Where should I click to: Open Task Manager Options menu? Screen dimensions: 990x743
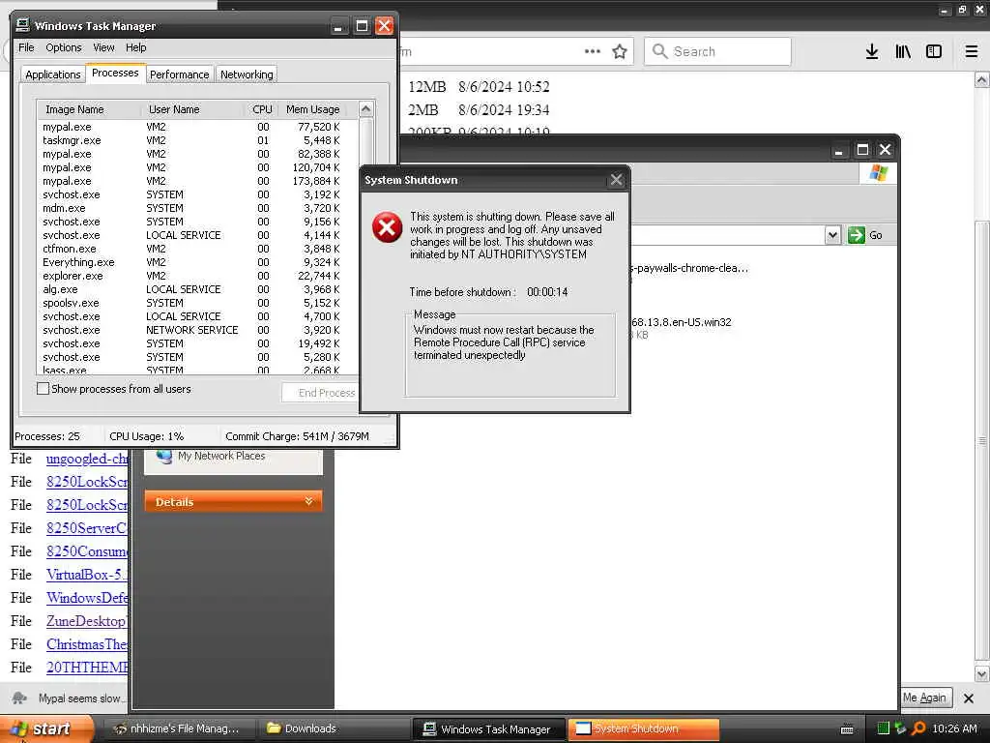click(x=63, y=47)
